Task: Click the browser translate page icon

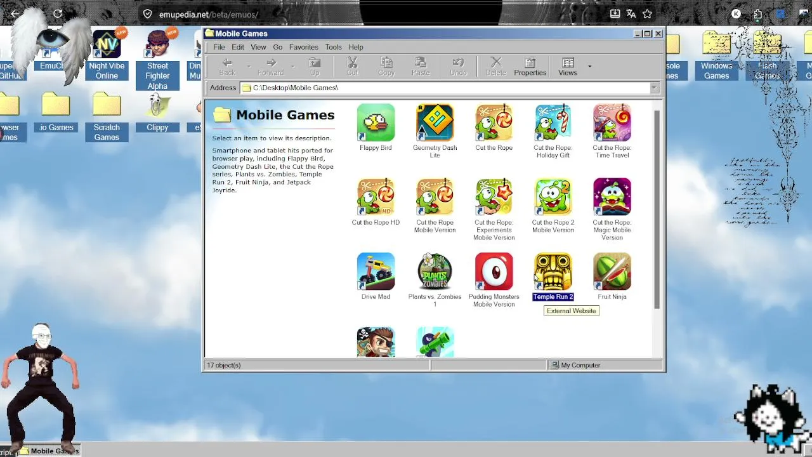Action: [631, 14]
